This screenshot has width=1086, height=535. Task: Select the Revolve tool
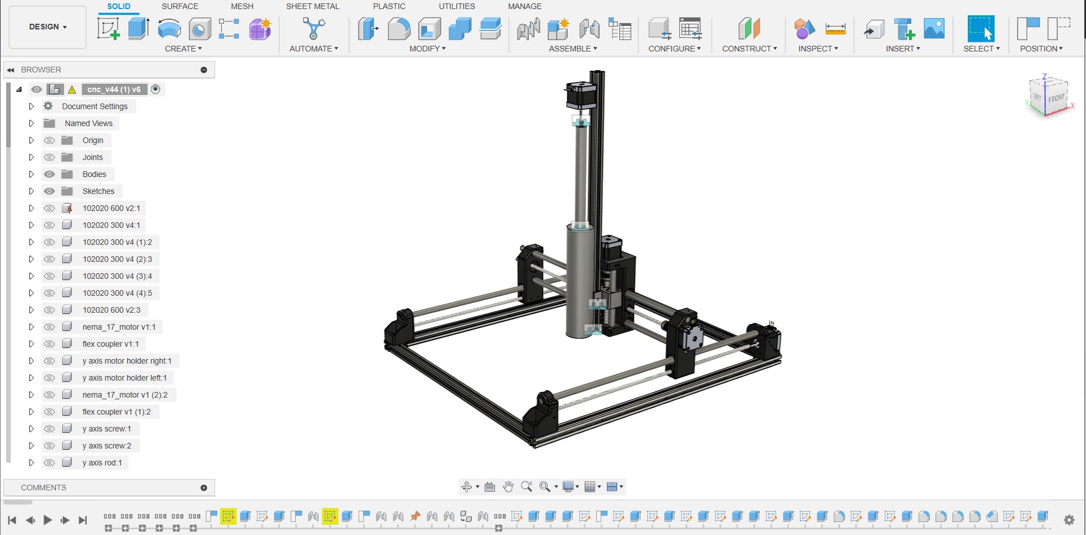169,28
